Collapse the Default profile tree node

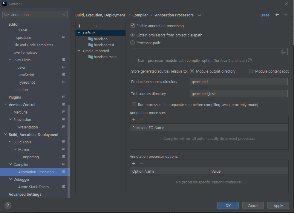[x=79, y=33]
